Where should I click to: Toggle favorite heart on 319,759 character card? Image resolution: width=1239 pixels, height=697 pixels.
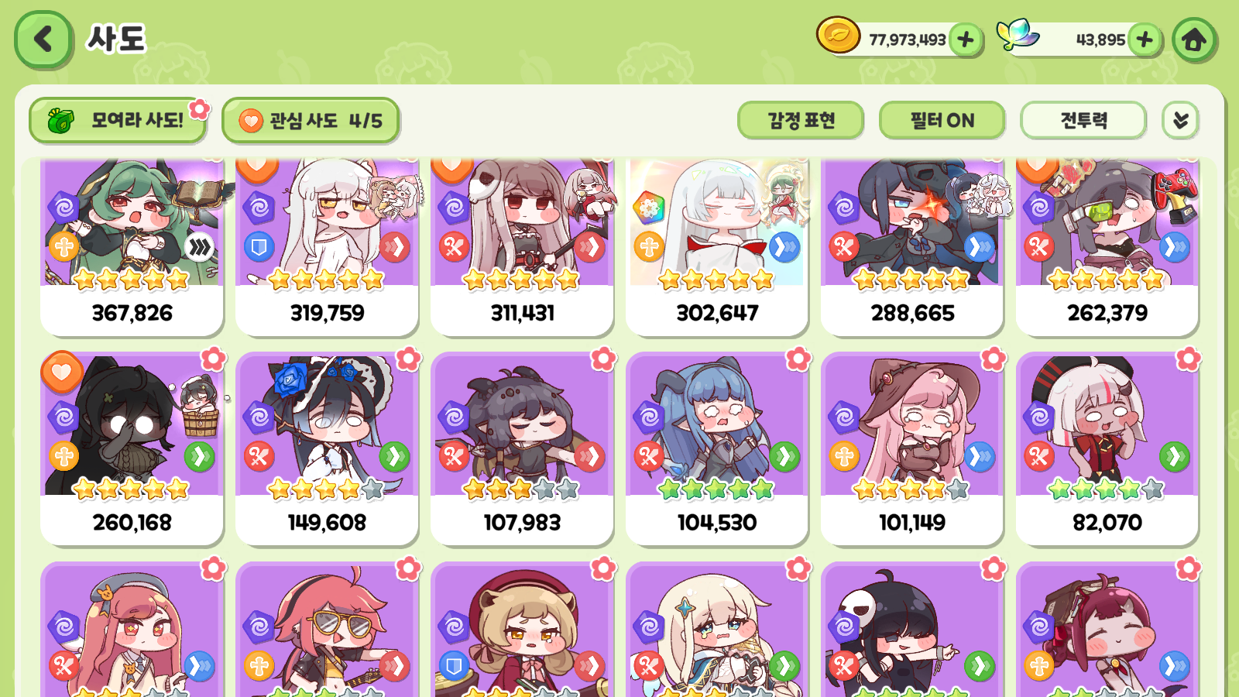[257, 167]
